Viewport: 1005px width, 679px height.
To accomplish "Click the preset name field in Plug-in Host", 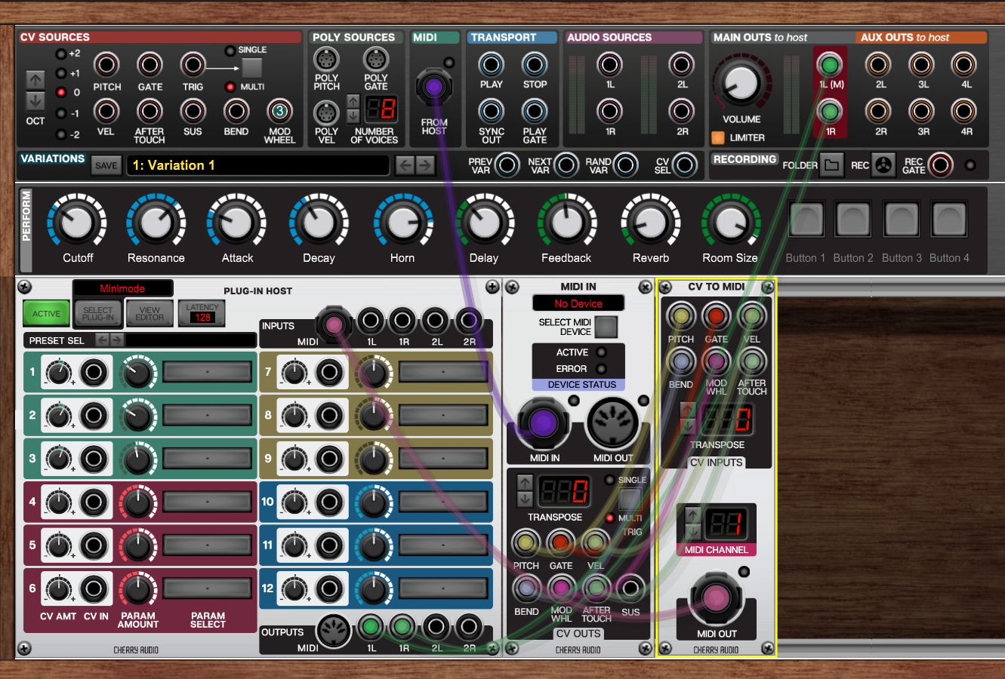I will click(190, 340).
